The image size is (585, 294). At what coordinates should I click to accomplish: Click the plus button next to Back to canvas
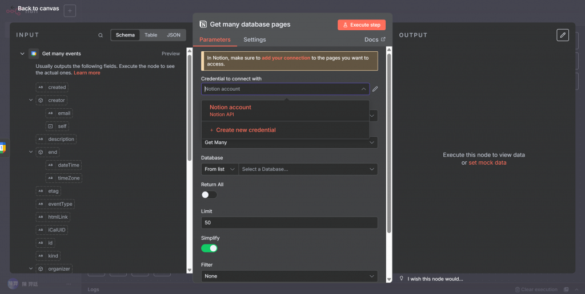pos(70,11)
